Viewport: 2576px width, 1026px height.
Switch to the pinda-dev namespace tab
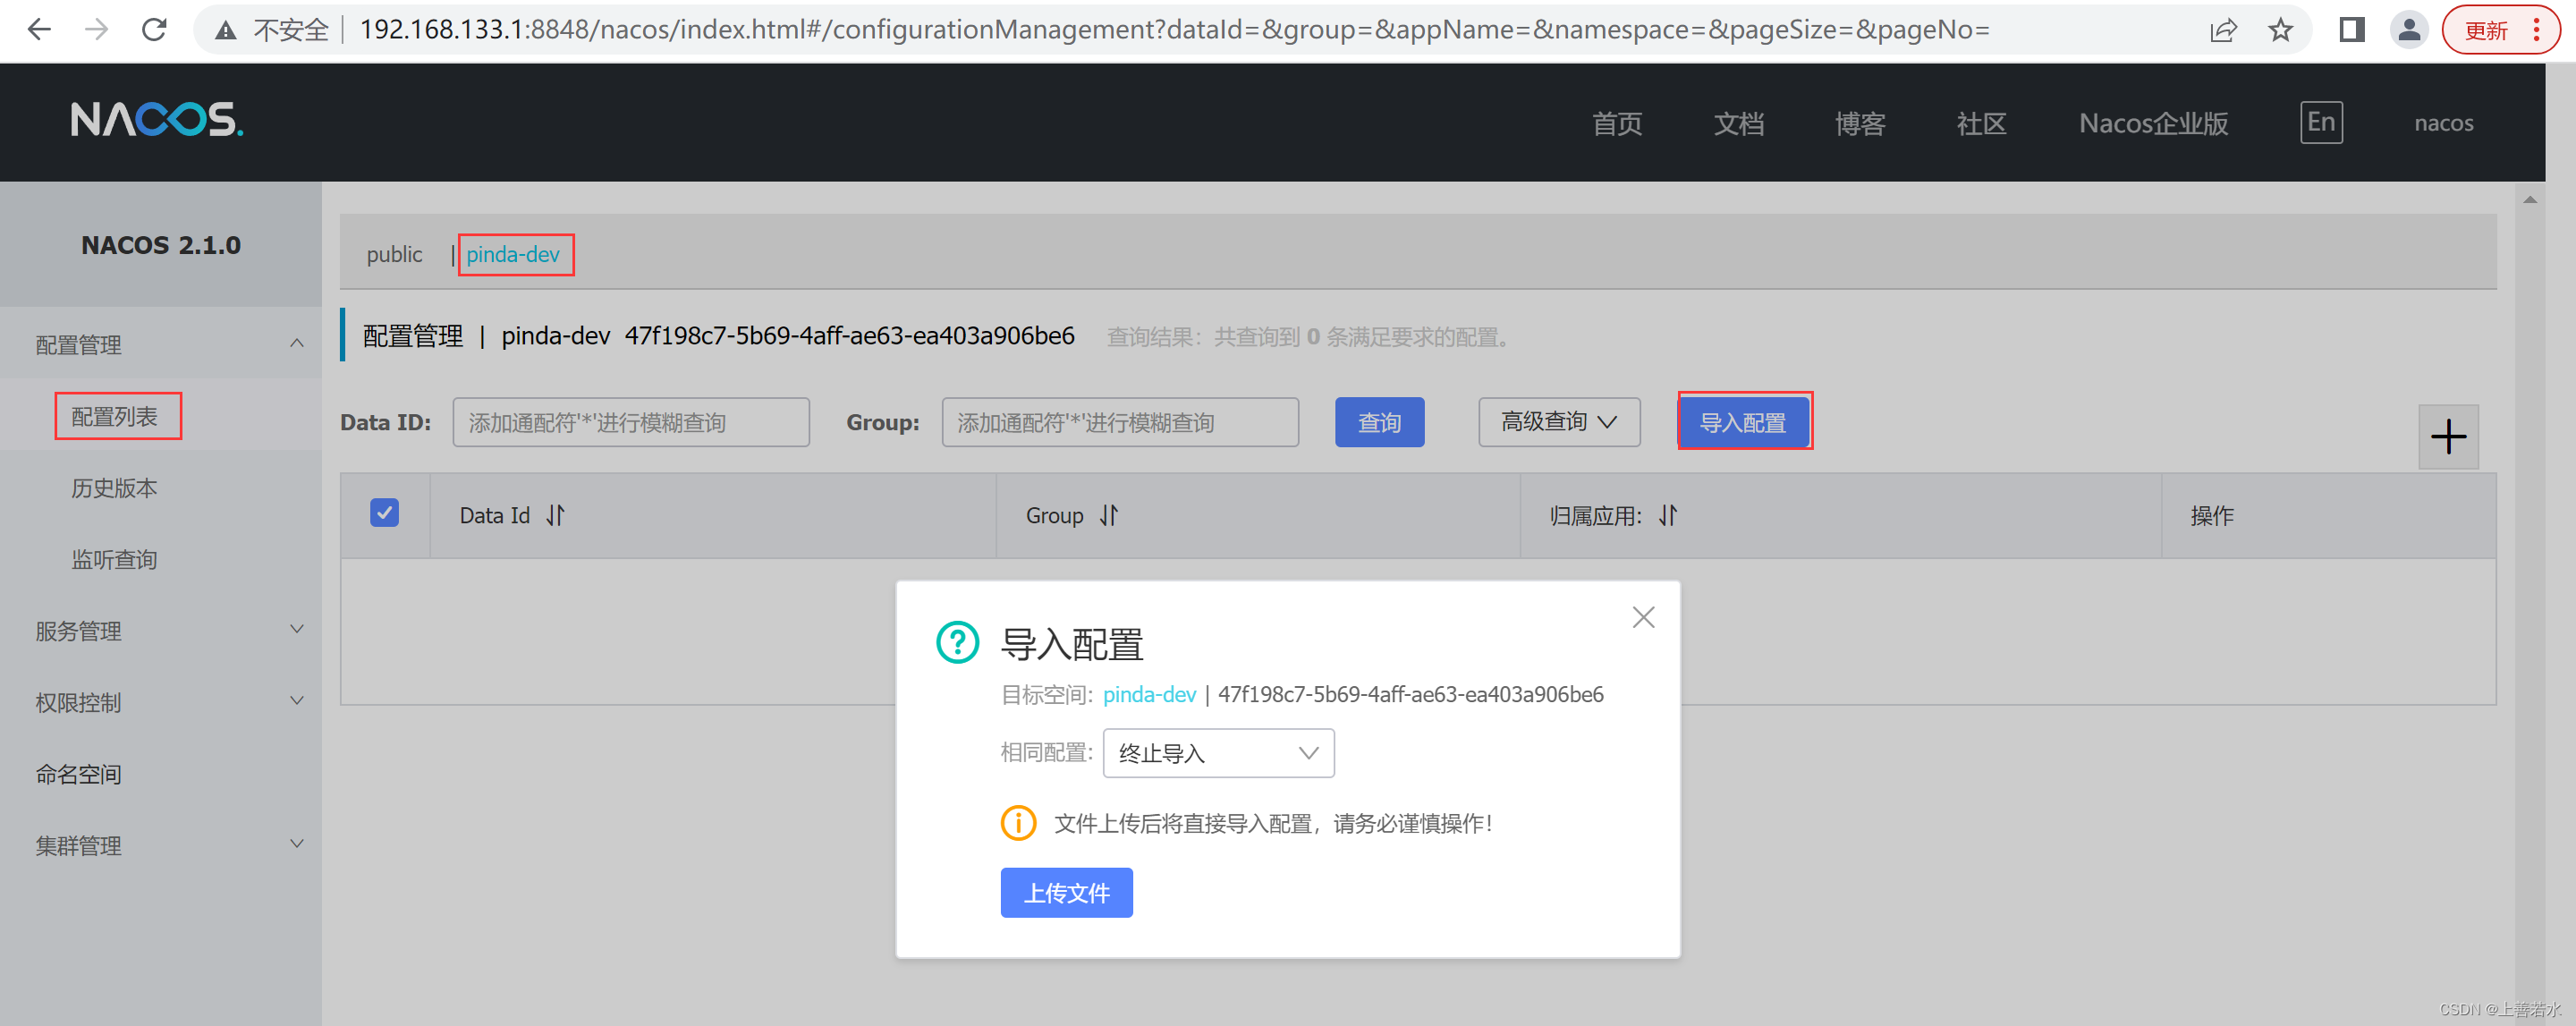(513, 254)
